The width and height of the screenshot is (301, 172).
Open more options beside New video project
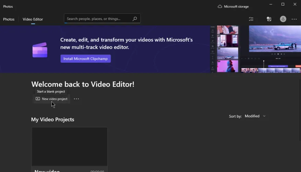click(x=76, y=99)
